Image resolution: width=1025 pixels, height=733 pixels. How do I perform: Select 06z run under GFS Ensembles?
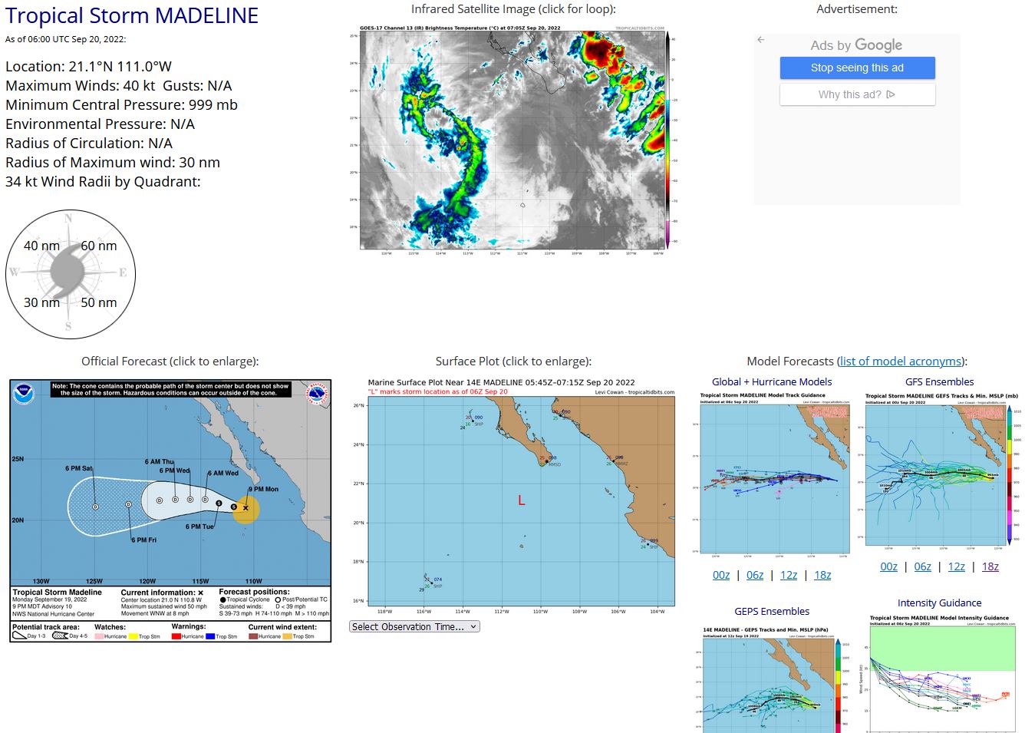coord(922,566)
